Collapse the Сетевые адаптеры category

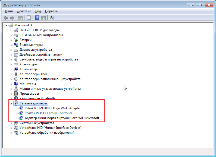point(11,104)
